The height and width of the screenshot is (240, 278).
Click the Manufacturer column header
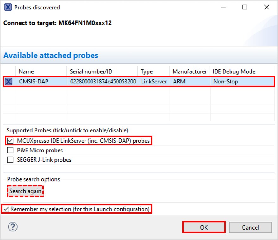(189, 71)
